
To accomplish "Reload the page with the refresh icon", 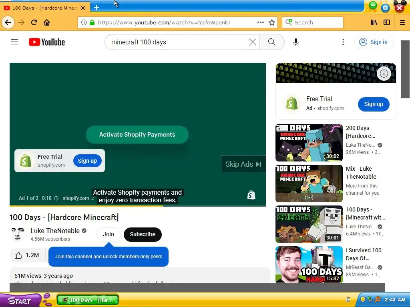I will click(x=34, y=22).
